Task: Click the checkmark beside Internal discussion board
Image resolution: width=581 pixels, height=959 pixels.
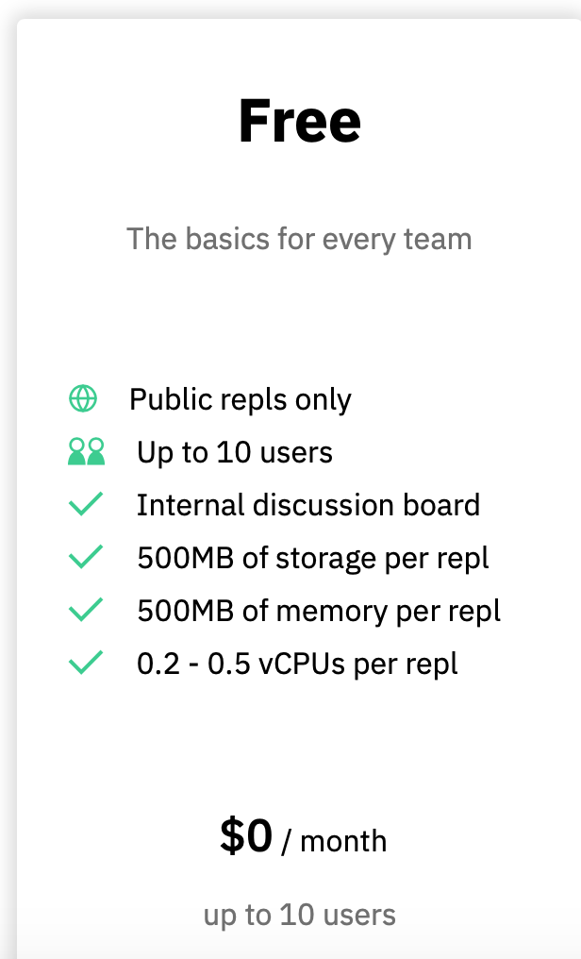Action: [x=86, y=504]
